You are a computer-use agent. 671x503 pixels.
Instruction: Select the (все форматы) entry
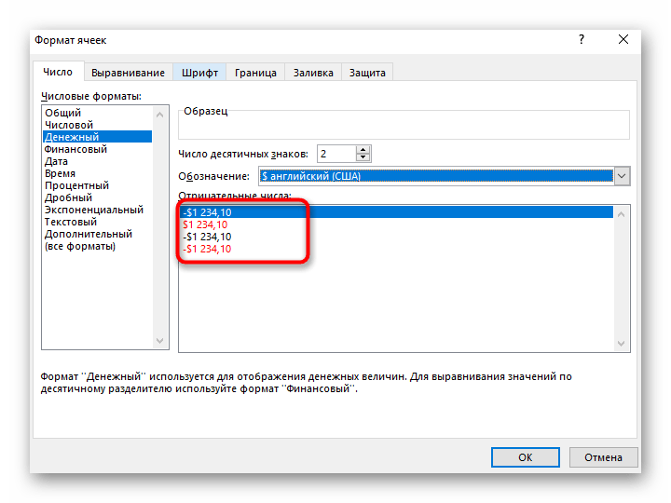[x=97, y=246]
